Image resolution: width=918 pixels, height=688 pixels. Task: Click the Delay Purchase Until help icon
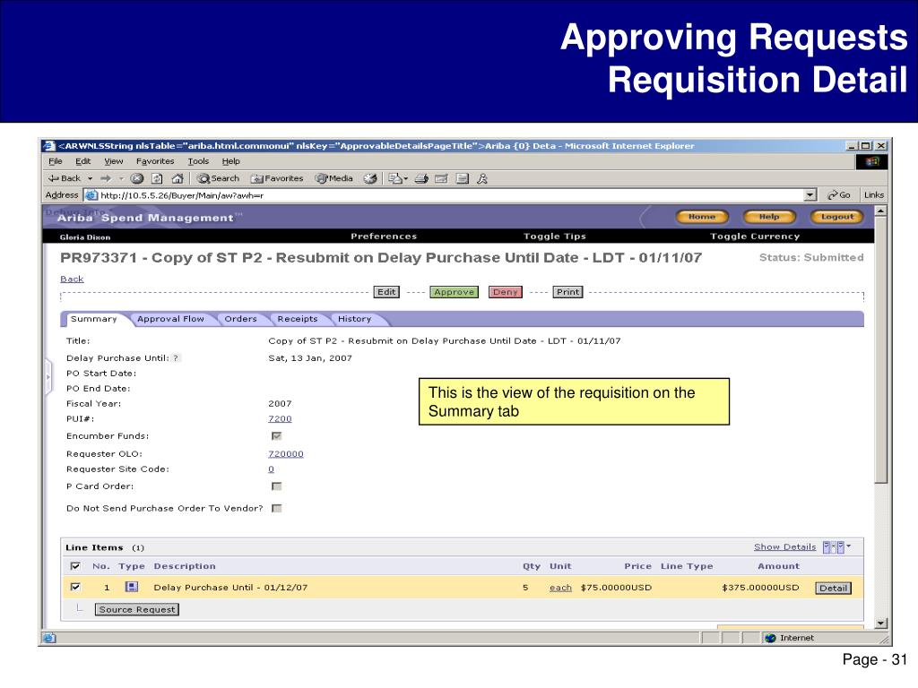(x=176, y=358)
